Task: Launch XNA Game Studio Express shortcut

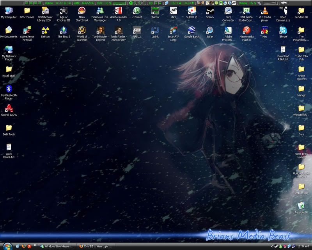Action: pos(246,14)
